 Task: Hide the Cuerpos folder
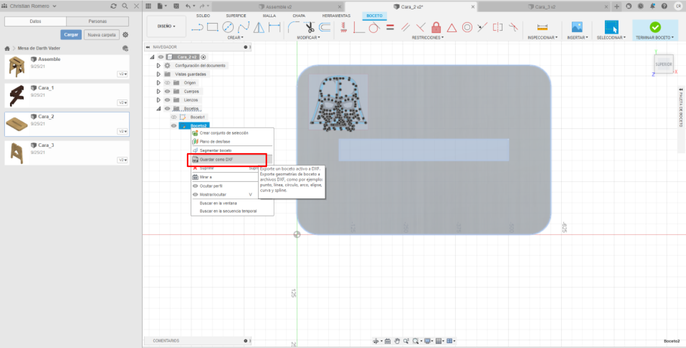167,92
